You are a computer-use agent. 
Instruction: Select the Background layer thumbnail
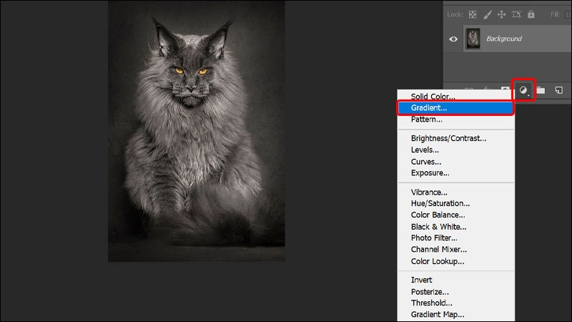click(x=473, y=39)
